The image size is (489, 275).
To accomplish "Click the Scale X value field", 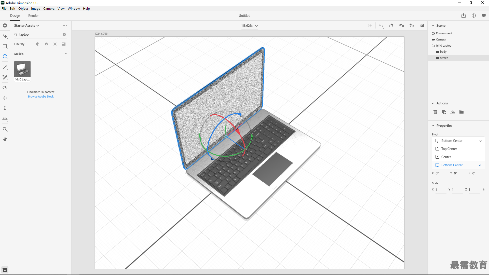I will pos(441,190).
